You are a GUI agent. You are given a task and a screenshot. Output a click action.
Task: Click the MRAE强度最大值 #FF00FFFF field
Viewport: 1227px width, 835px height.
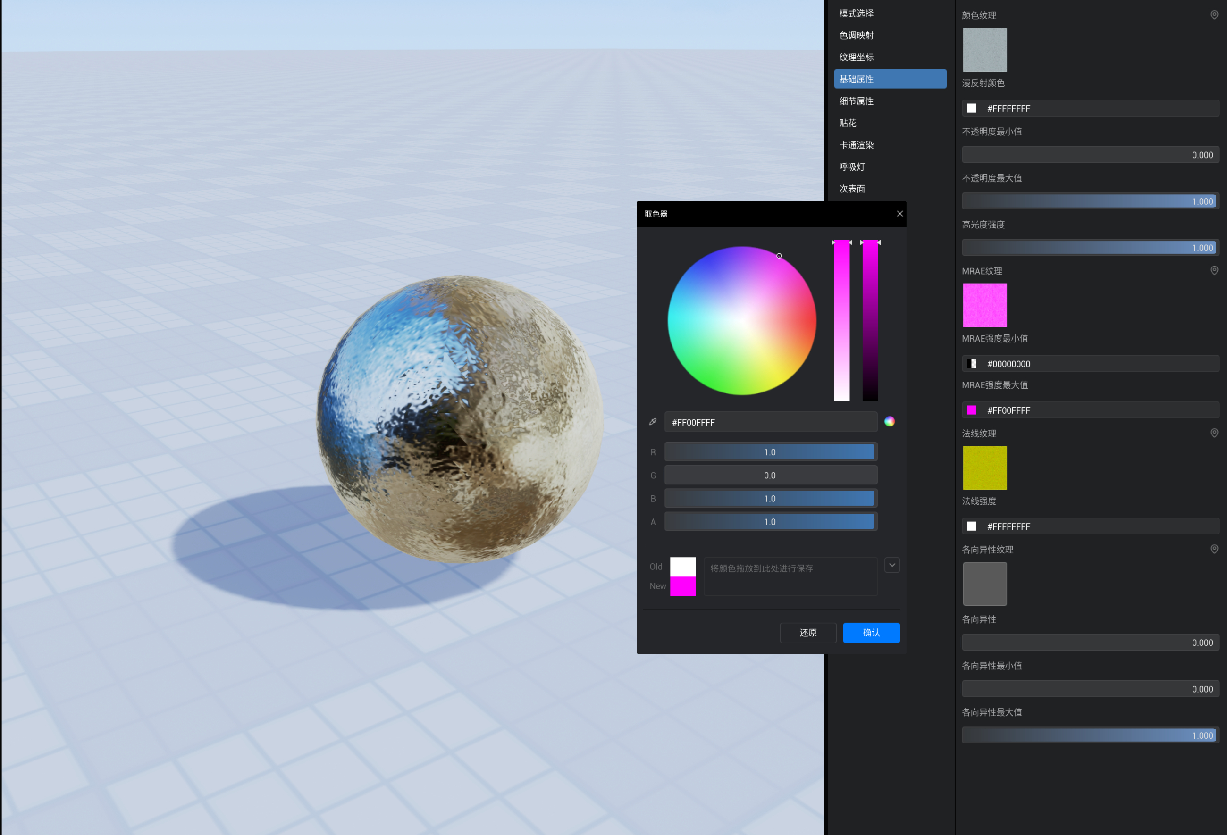[1090, 410]
